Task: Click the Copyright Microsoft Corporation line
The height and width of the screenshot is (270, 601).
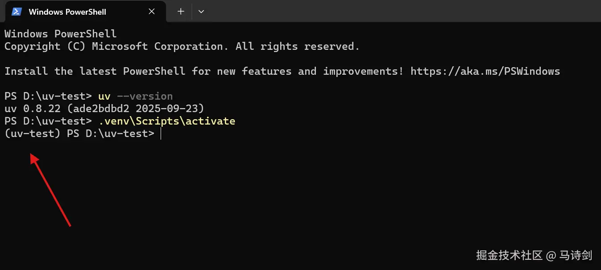Action: [x=182, y=46]
